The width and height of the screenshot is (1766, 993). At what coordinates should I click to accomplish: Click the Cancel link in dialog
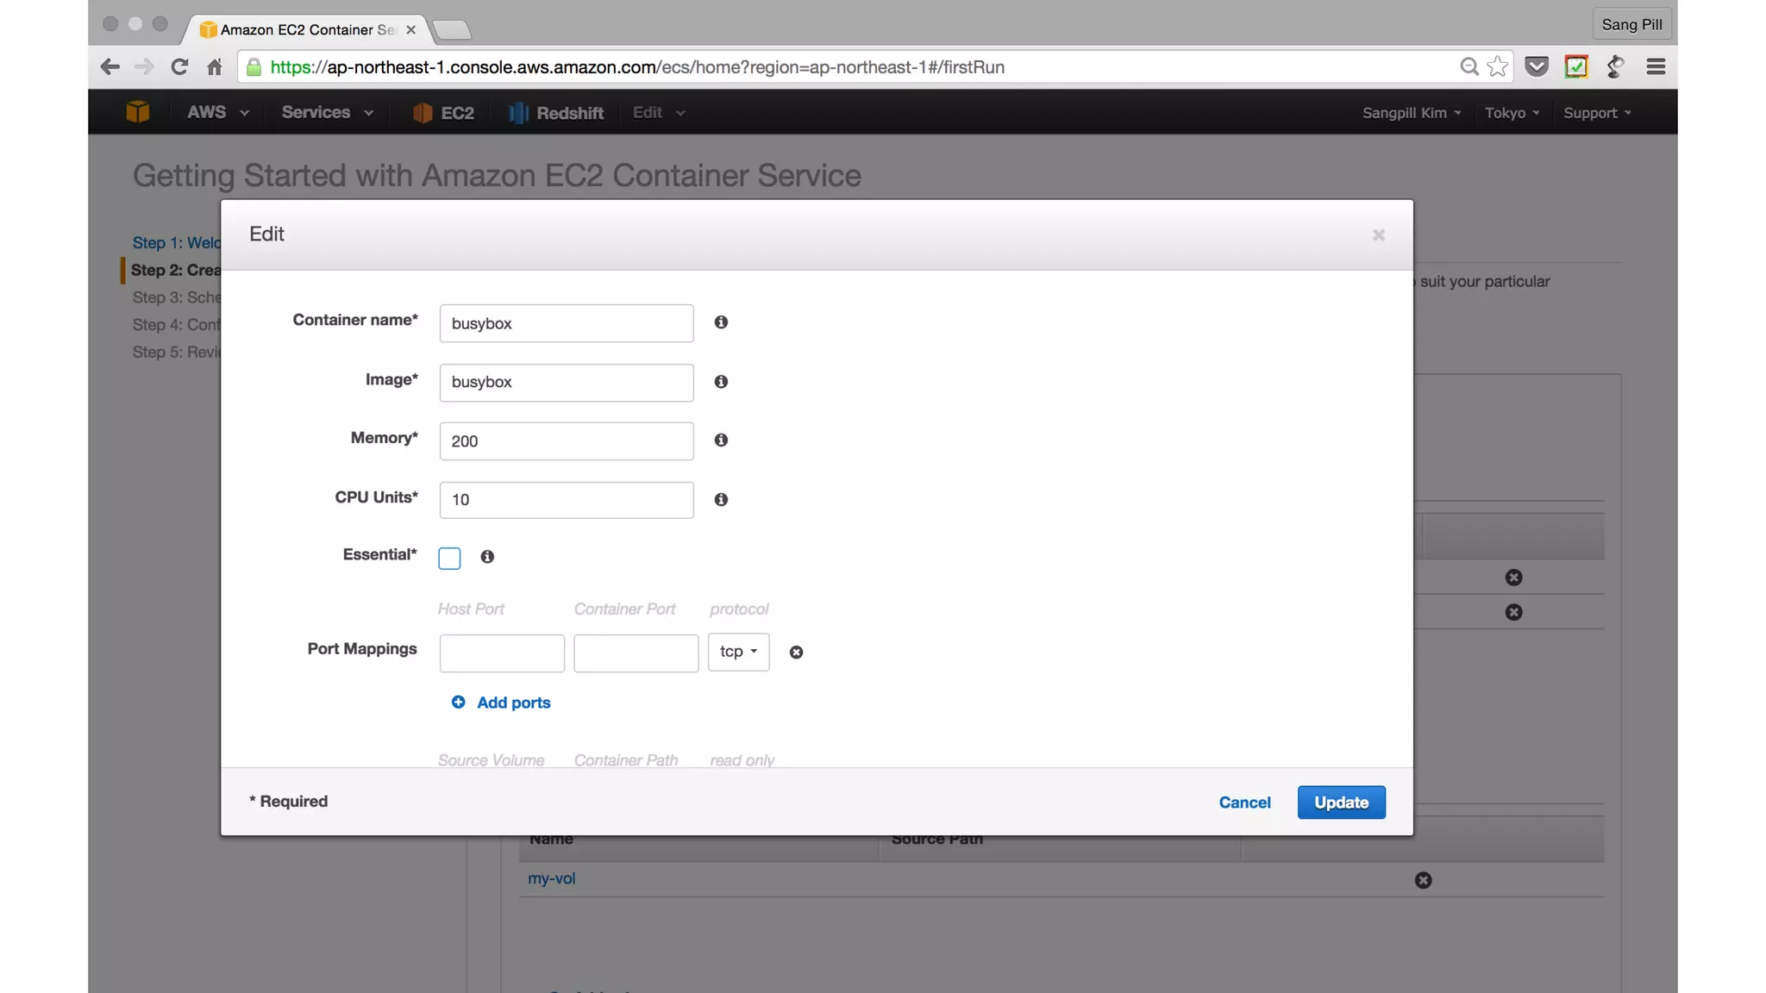click(1244, 803)
